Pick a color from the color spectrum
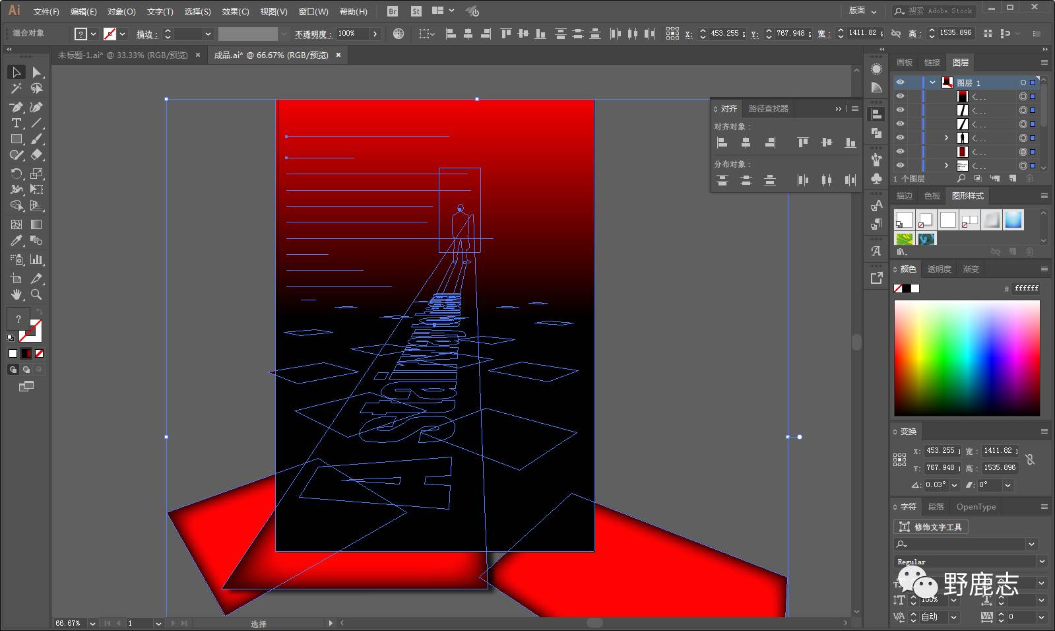1055x631 pixels. tap(967, 358)
